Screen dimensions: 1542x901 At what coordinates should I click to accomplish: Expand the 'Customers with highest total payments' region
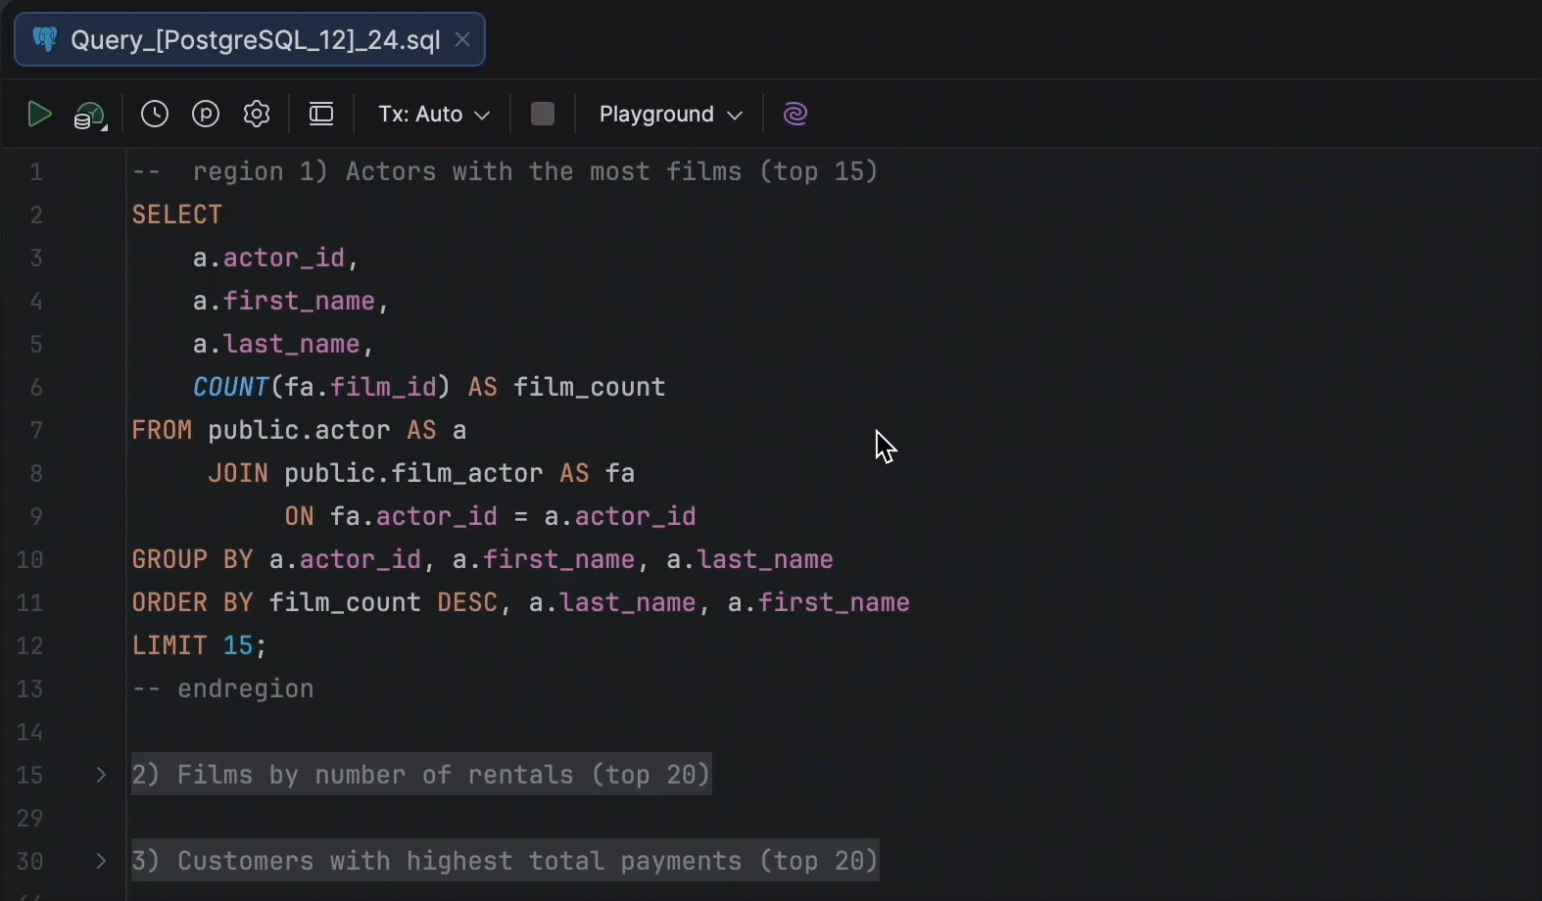[101, 862]
